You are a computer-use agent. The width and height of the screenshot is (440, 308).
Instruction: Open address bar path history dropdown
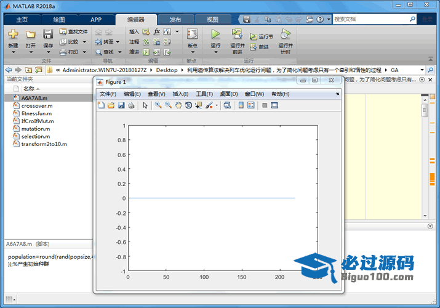tap(422, 70)
